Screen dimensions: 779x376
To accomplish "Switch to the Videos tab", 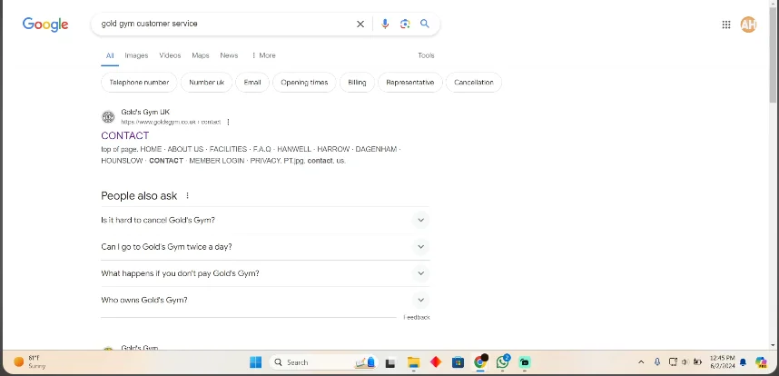I will (x=170, y=55).
